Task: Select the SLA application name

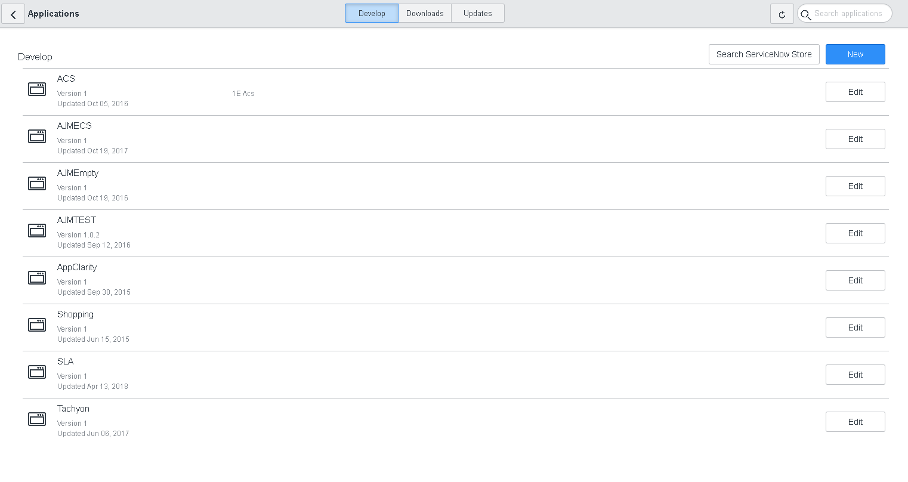Action: (66, 361)
